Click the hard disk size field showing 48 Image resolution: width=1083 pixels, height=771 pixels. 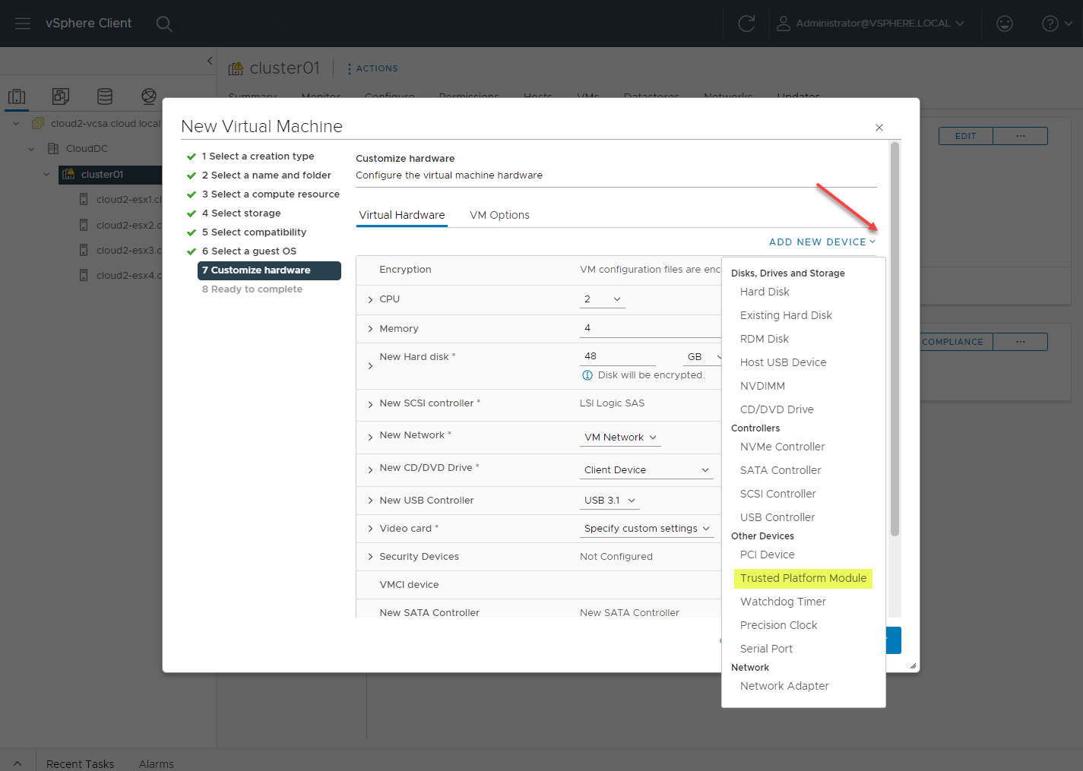(617, 356)
